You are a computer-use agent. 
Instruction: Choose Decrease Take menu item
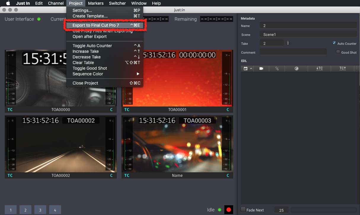tap(105, 57)
